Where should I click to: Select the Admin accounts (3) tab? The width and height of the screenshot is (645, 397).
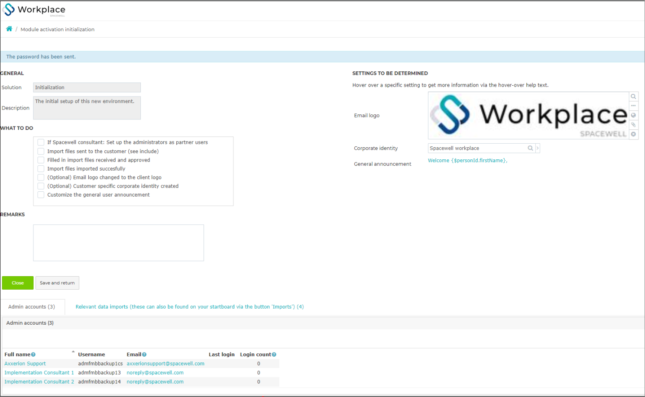[32, 307]
